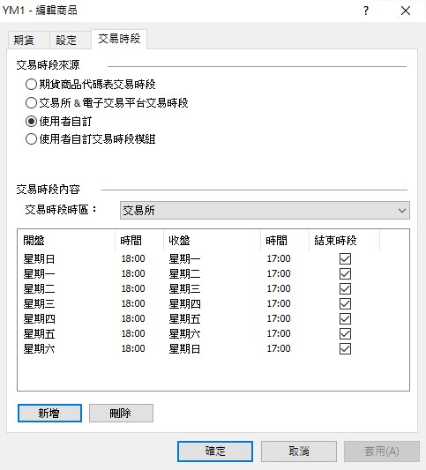Toggle 結束時段 checkbox in 星期六 open row

click(345, 348)
